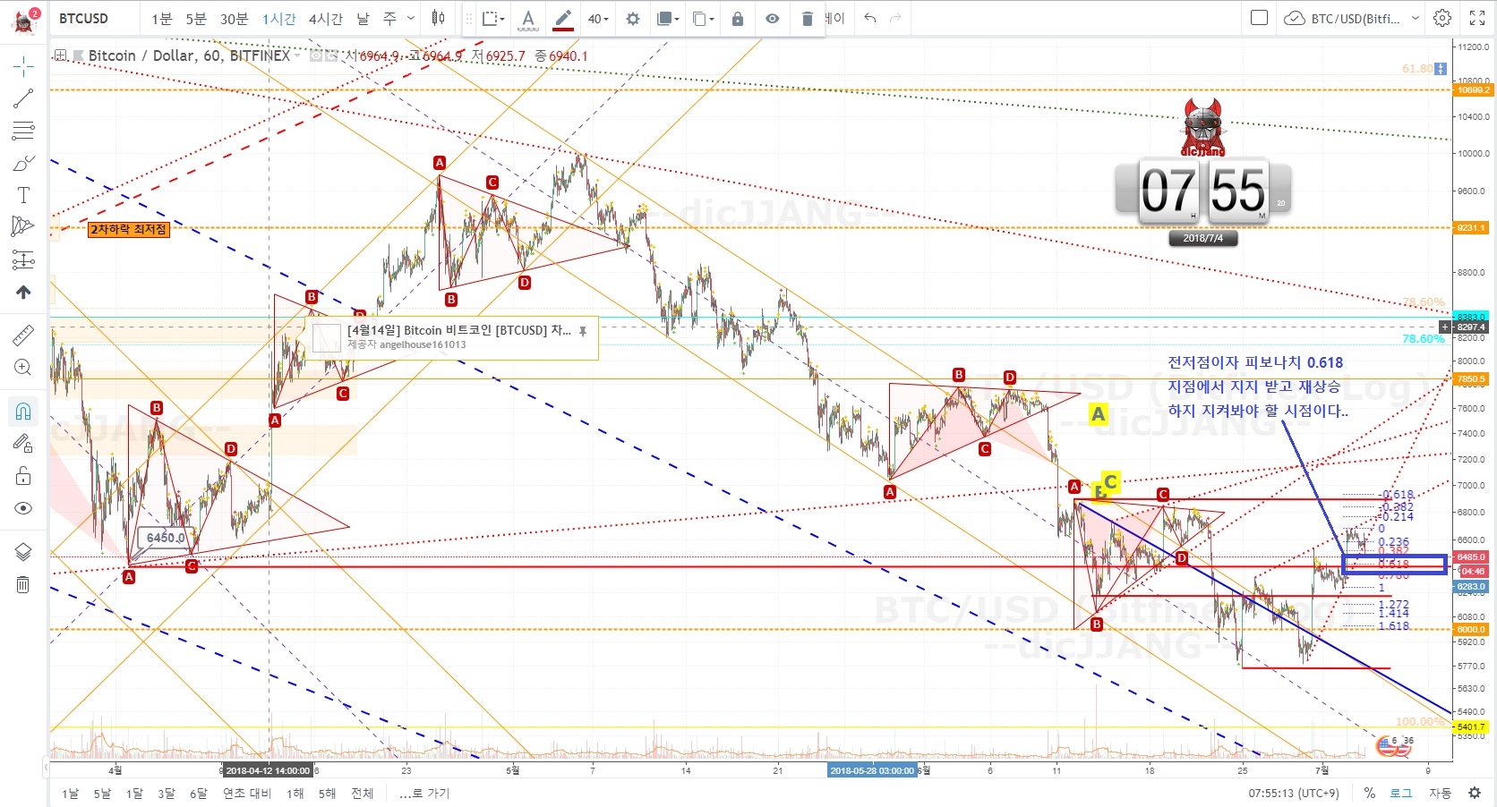The height and width of the screenshot is (807, 1497).
Task: Open the clone copy dropdown in floating toolbar
Action: pos(704,19)
